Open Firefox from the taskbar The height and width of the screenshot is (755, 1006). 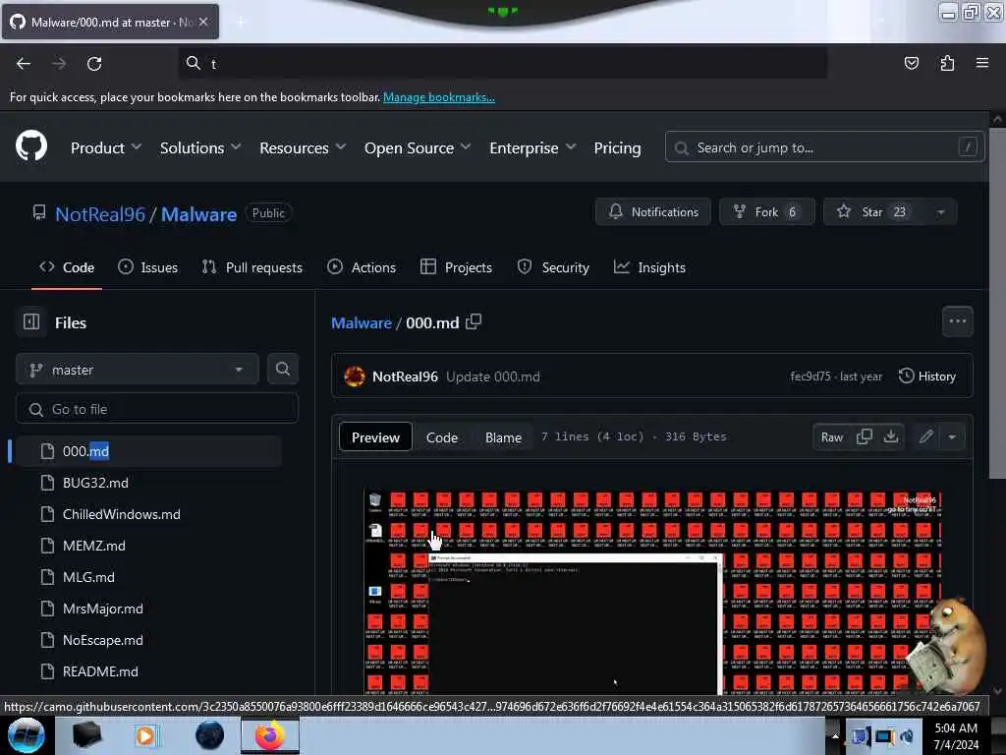point(269,735)
